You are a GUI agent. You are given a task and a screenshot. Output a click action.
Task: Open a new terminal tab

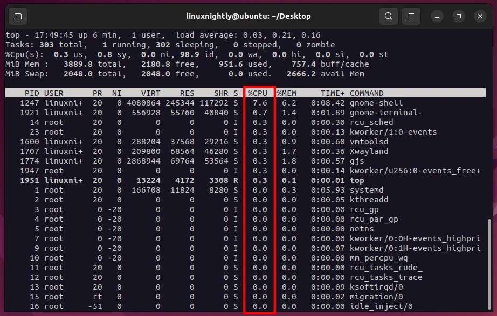(18, 16)
